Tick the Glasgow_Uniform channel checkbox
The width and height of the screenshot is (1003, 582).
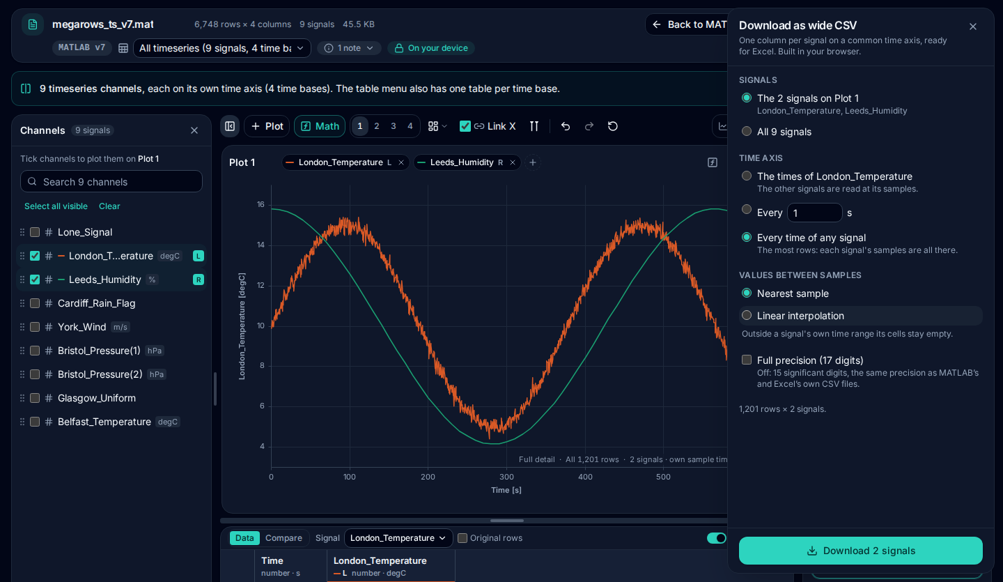click(x=35, y=398)
